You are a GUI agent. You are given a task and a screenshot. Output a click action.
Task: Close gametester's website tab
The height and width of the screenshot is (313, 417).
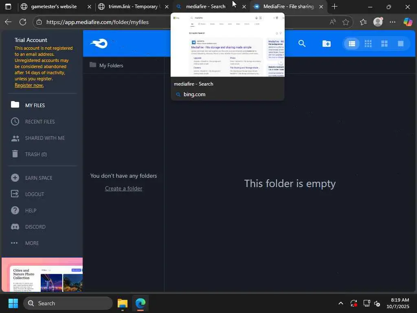[x=89, y=7]
